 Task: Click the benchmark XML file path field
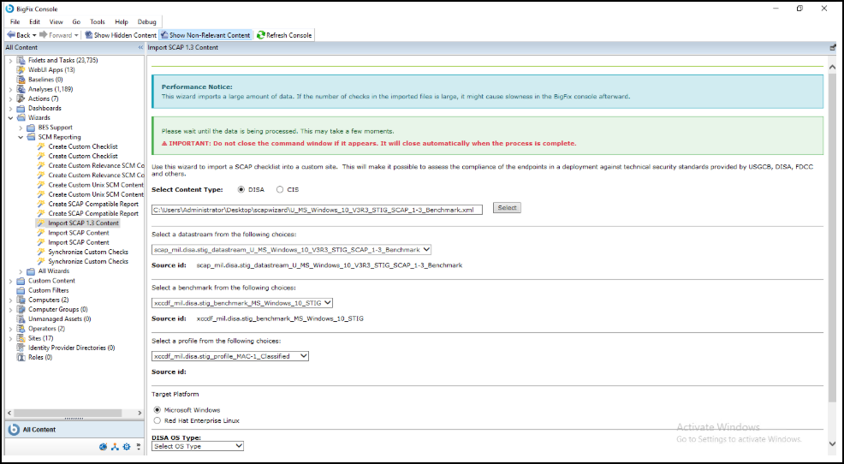317,210
